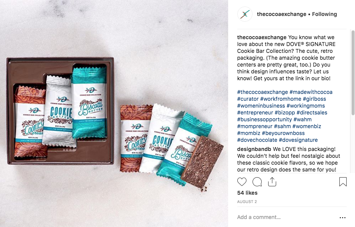Screen dimensions: 355x227
Task: Click thecocoaexchange profile avatar
Action: click(245, 14)
